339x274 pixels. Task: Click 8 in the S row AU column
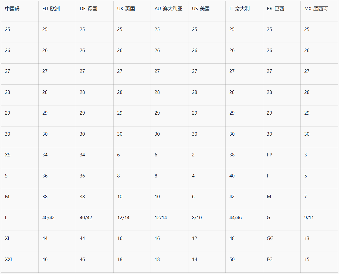[x=156, y=176]
